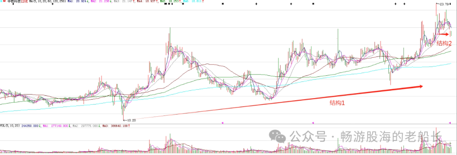Click the red square icon before the stock name
The image size is (457, 155).
coord(4,1)
